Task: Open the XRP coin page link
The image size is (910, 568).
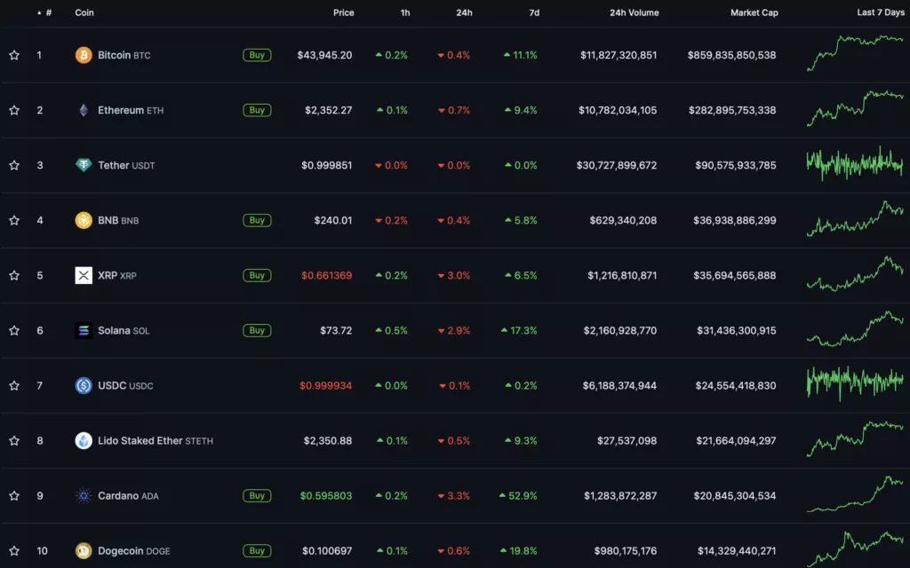Action: [117, 275]
